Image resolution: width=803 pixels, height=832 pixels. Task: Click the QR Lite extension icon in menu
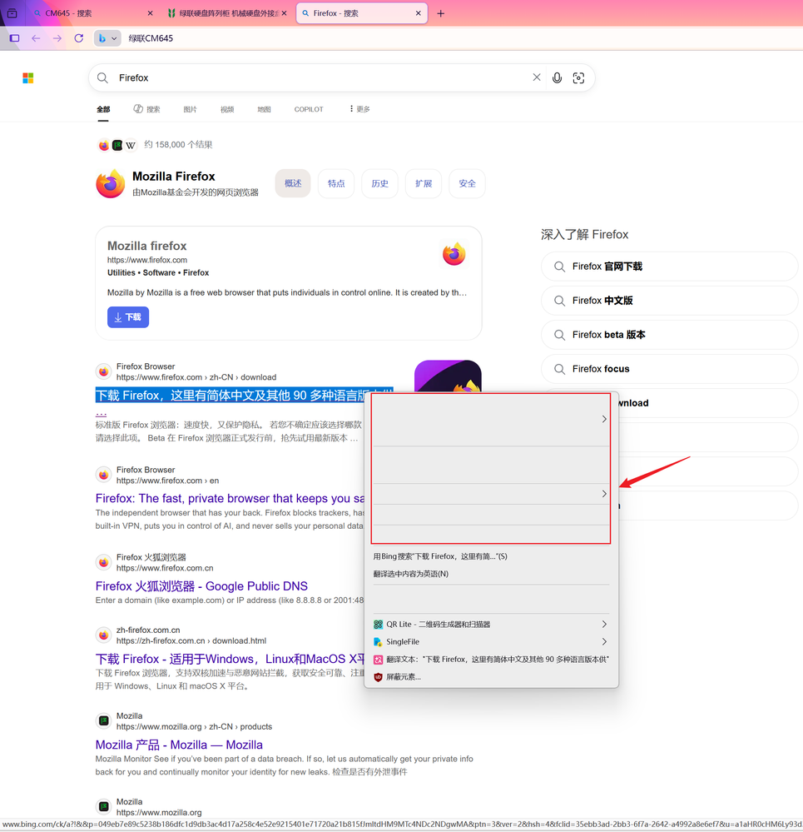coord(378,625)
